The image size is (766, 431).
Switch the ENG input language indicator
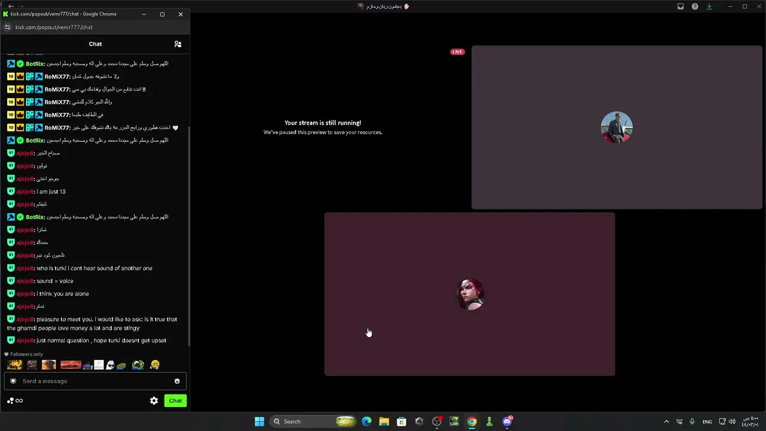[707, 421]
